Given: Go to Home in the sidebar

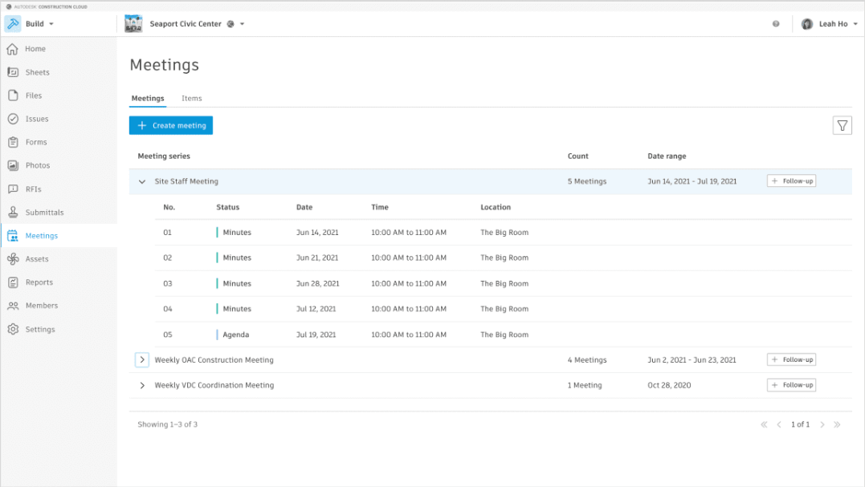Looking at the screenshot, I should tap(35, 49).
